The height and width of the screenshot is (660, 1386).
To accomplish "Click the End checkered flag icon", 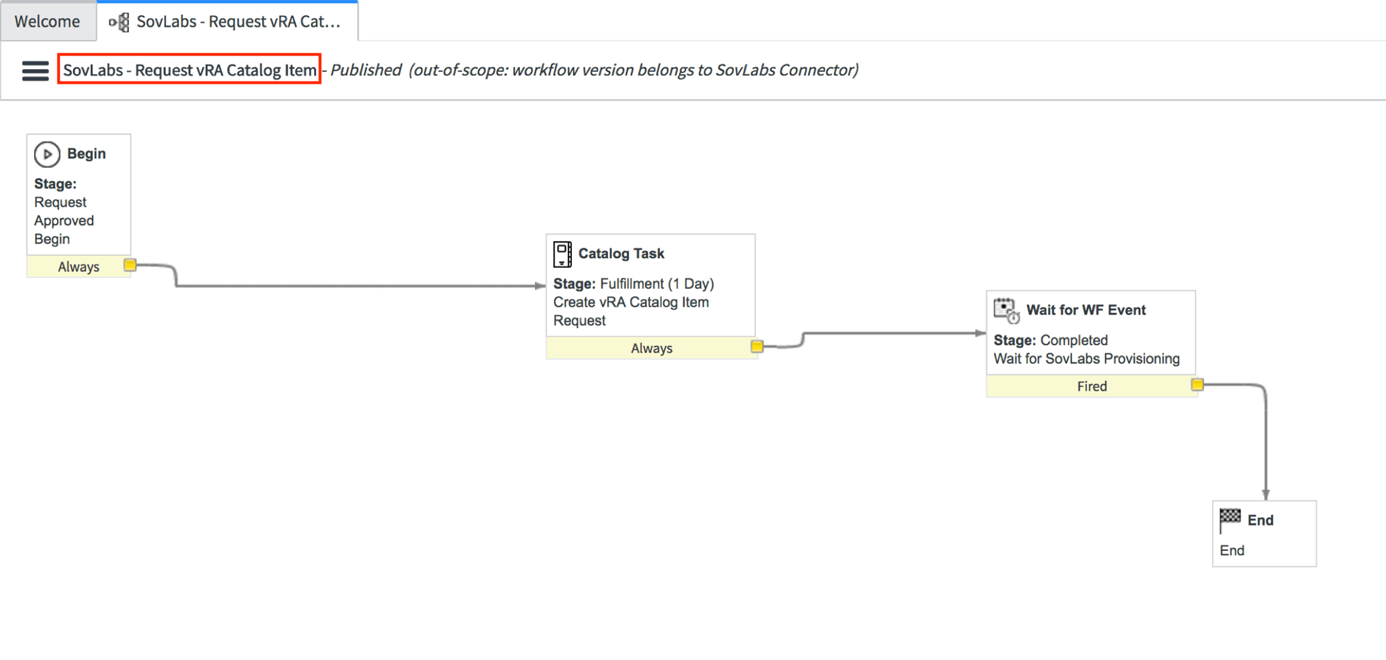I will click(x=1230, y=519).
